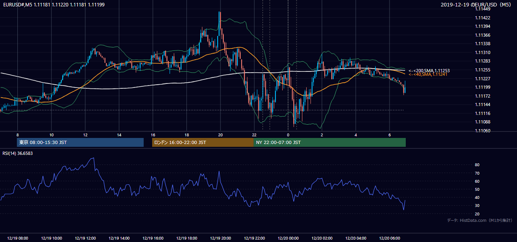Click price axis value 1.11422
Image resolution: width=517 pixels, height=242 pixels.
coord(483,18)
